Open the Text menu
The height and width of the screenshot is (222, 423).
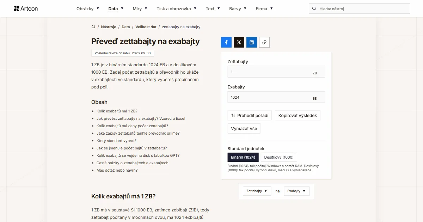click(213, 8)
